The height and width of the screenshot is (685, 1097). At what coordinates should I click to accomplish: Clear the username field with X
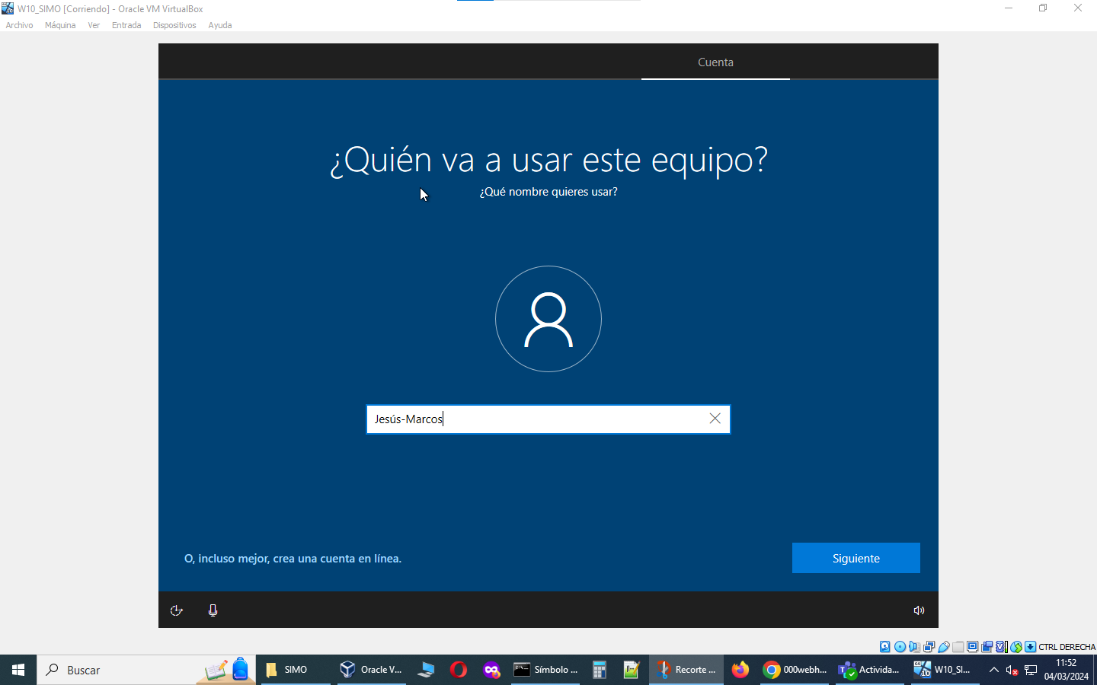tap(715, 419)
